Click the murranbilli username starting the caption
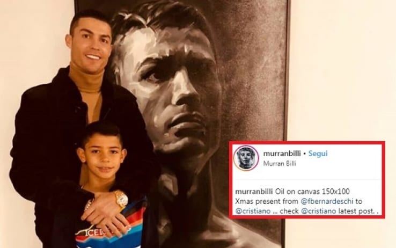 [x=254, y=192]
